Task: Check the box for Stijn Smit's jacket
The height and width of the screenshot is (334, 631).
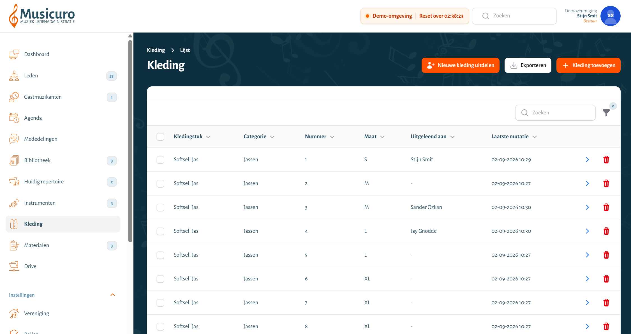Action: pos(160,160)
